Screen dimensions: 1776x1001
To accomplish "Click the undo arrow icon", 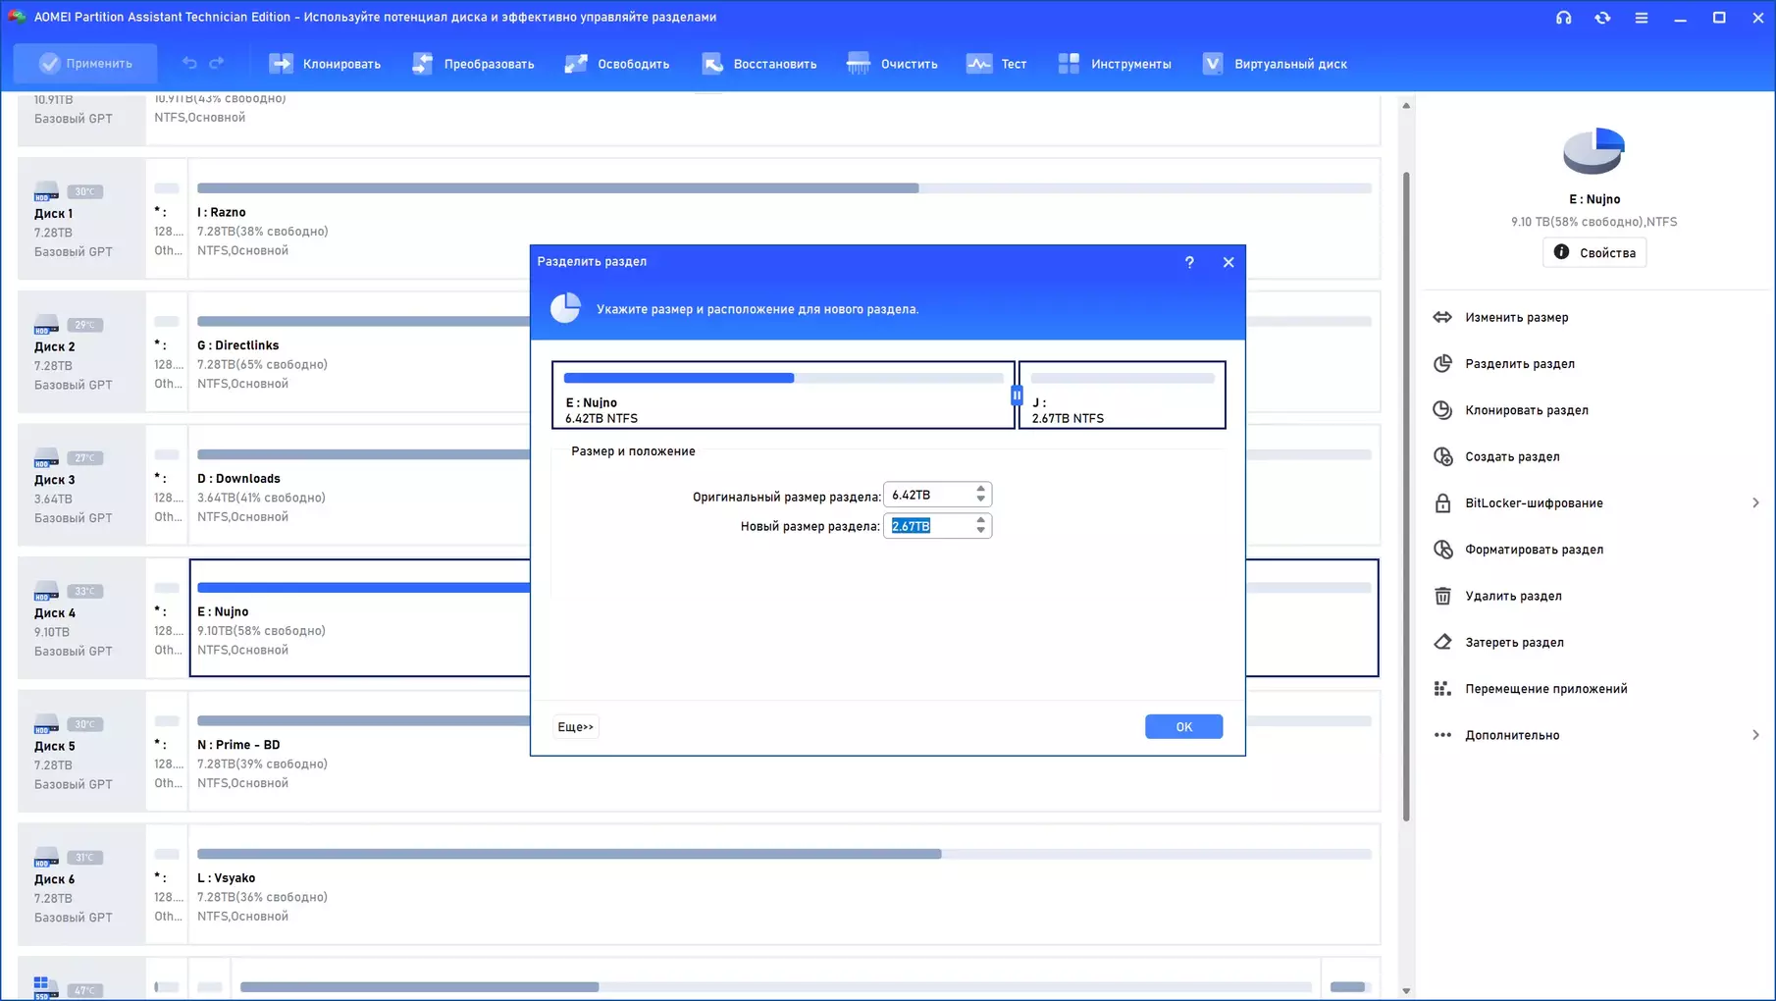I will point(189,64).
